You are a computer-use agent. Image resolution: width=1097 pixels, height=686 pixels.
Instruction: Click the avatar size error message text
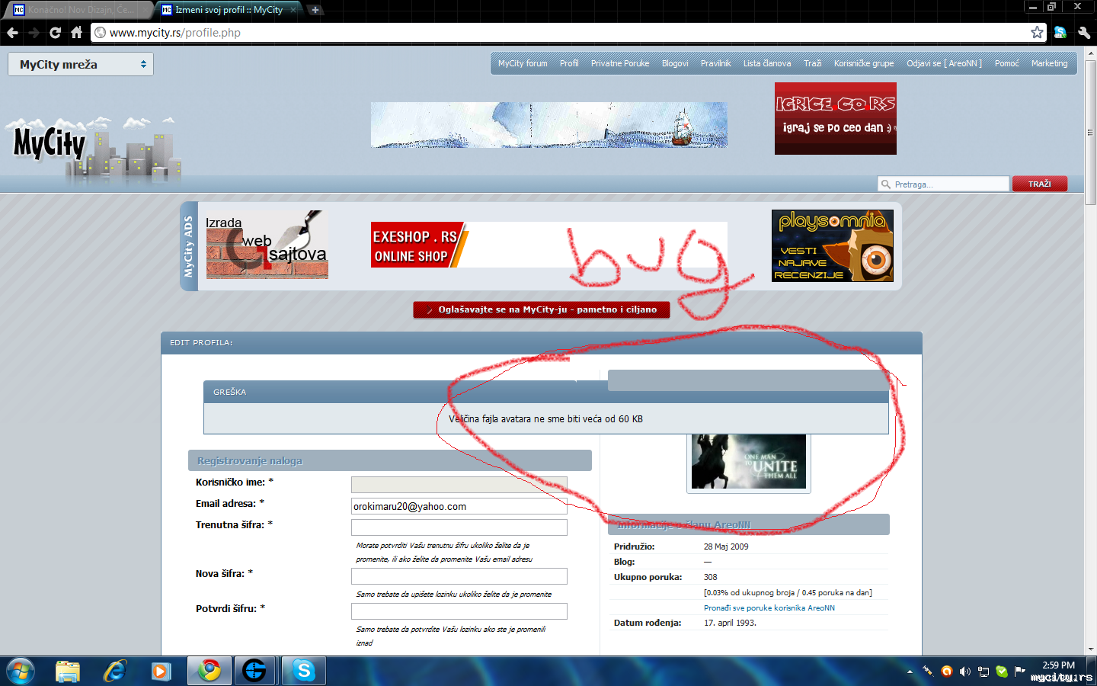(x=545, y=419)
